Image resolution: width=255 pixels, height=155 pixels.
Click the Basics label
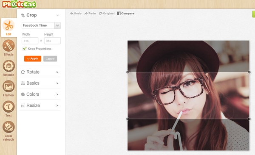coord(33,83)
